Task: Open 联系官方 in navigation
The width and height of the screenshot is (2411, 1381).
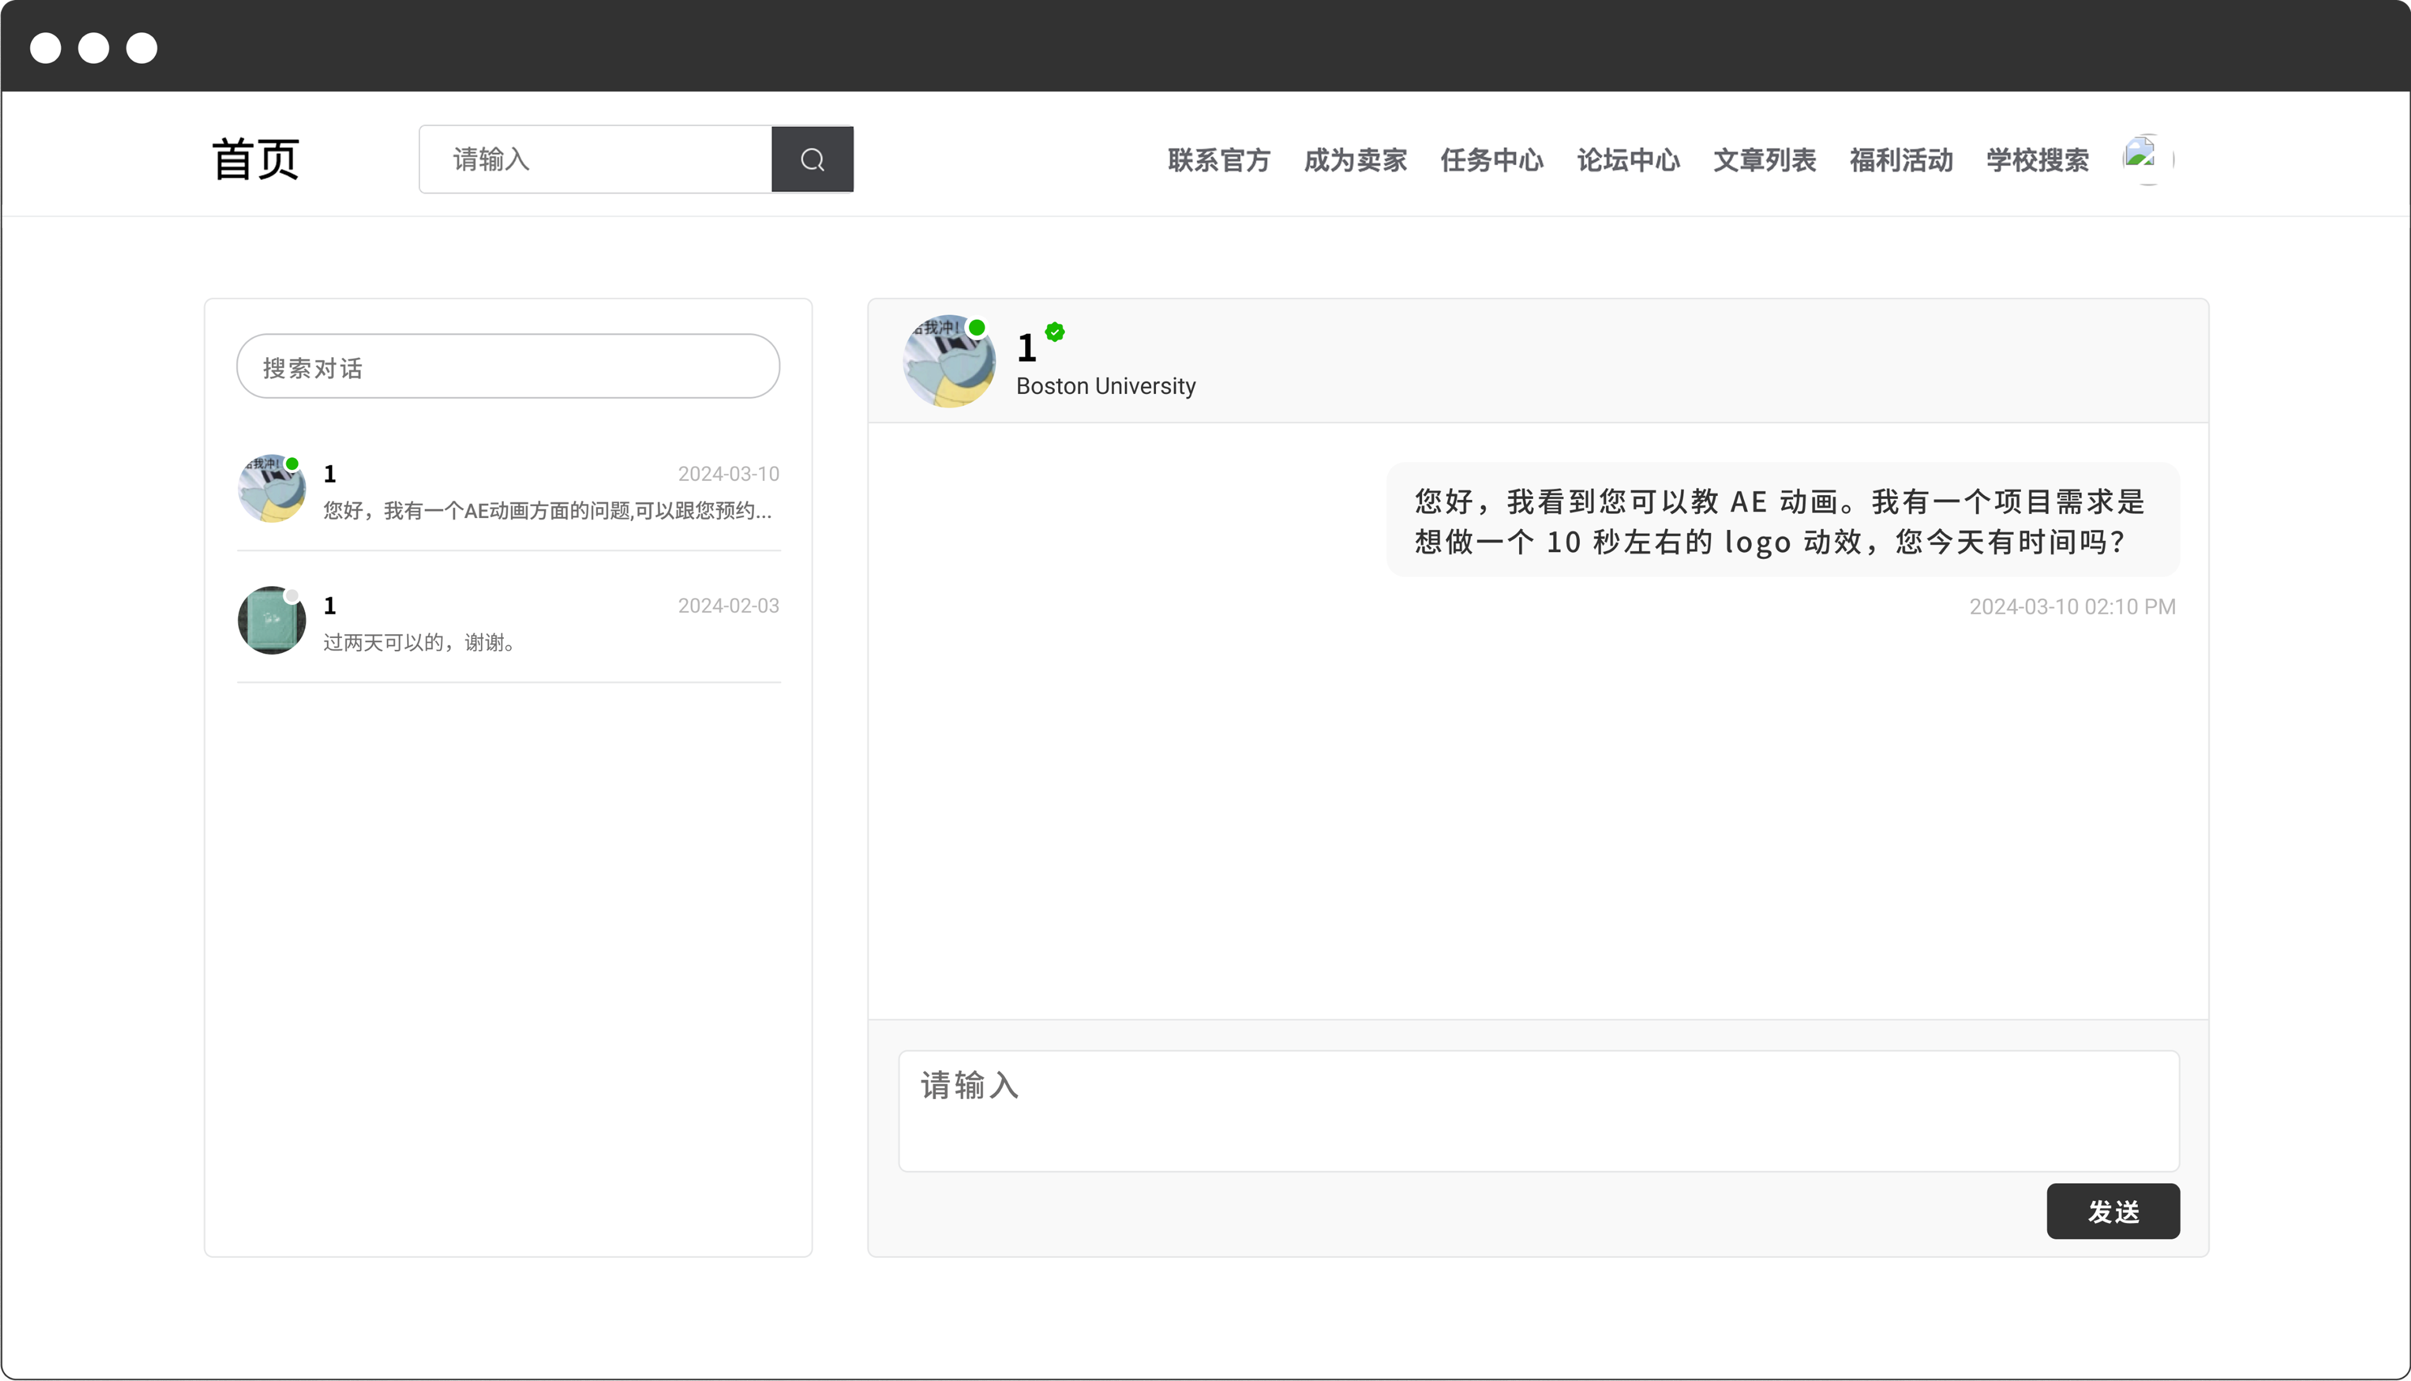Action: click(x=1219, y=160)
